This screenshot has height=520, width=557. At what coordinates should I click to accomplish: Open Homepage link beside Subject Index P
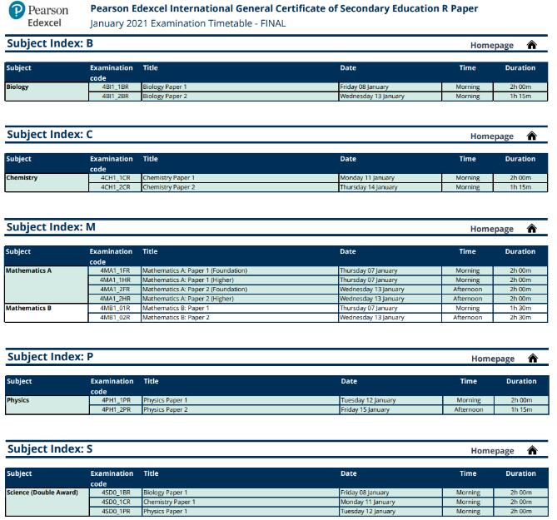point(493,359)
